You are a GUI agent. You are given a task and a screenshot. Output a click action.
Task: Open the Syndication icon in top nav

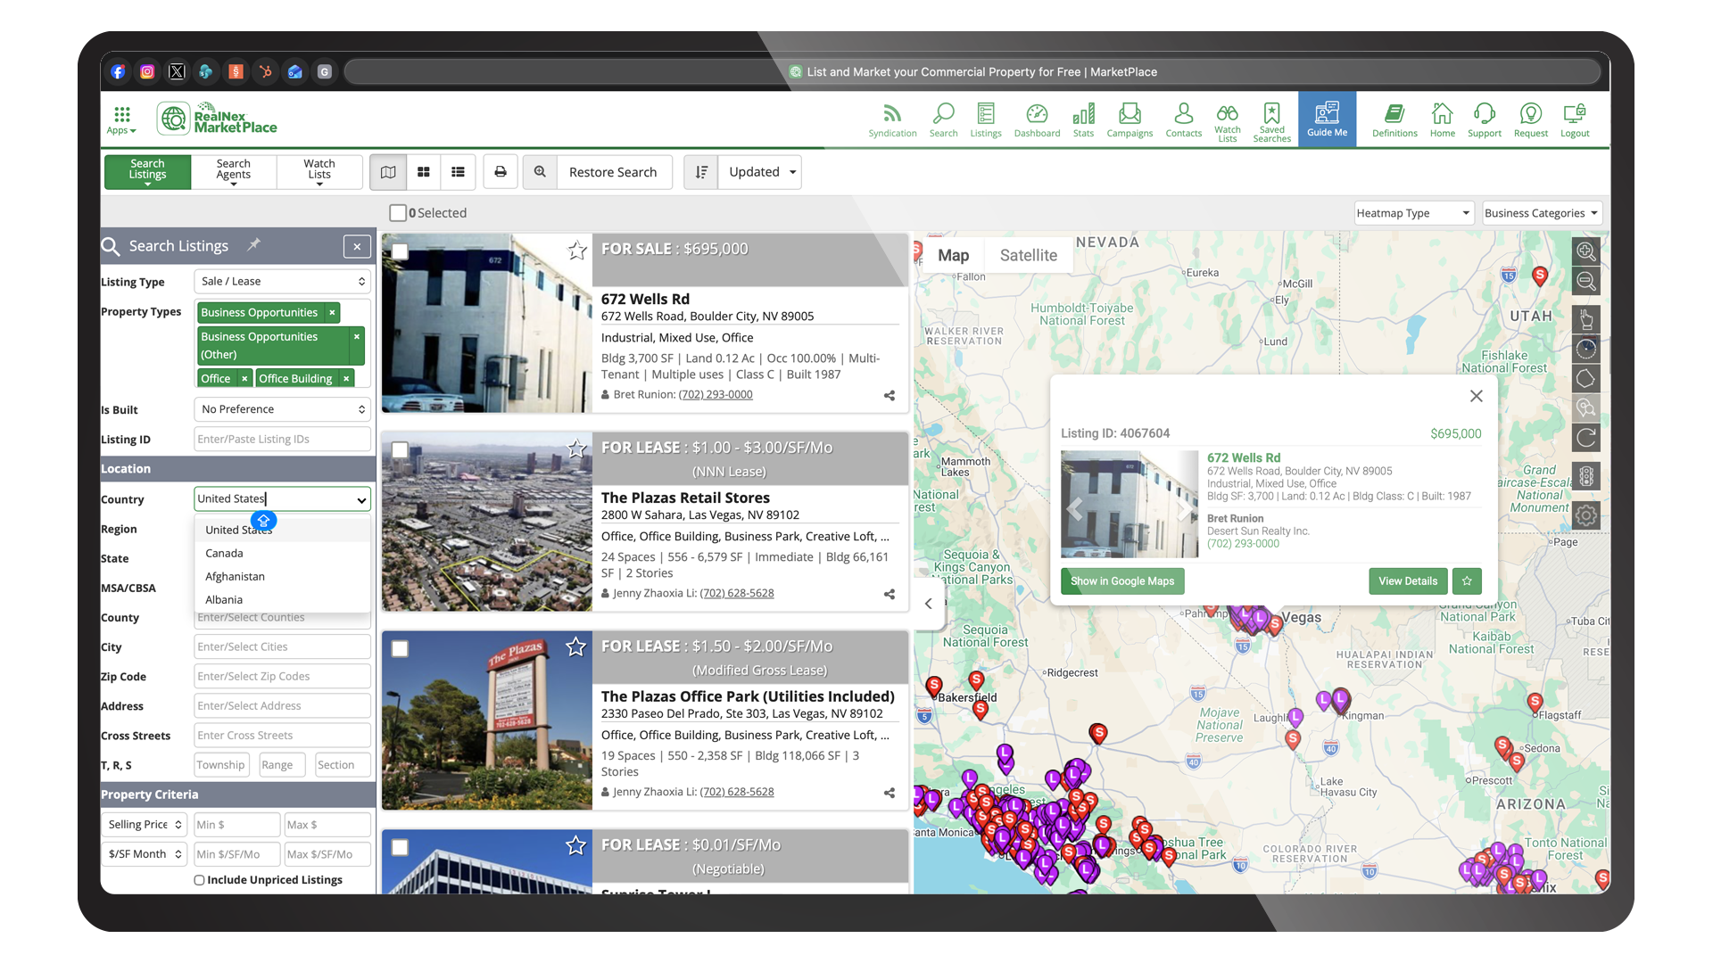892,120
